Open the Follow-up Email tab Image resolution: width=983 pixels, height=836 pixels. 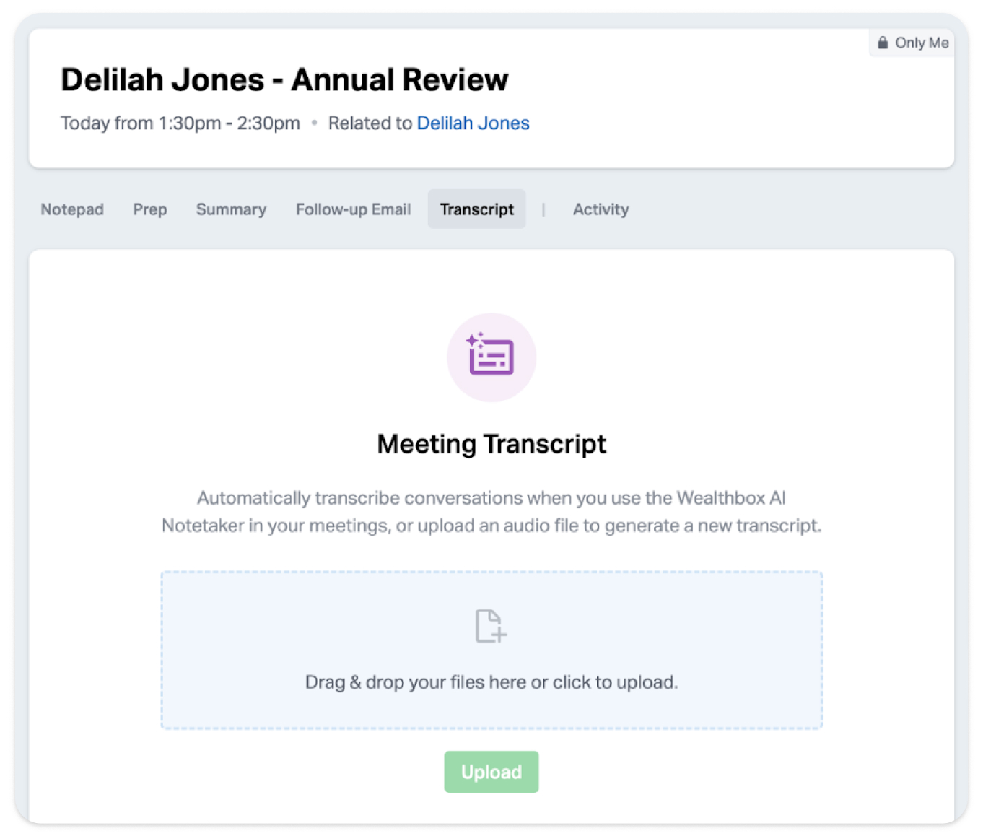point(353,209)
